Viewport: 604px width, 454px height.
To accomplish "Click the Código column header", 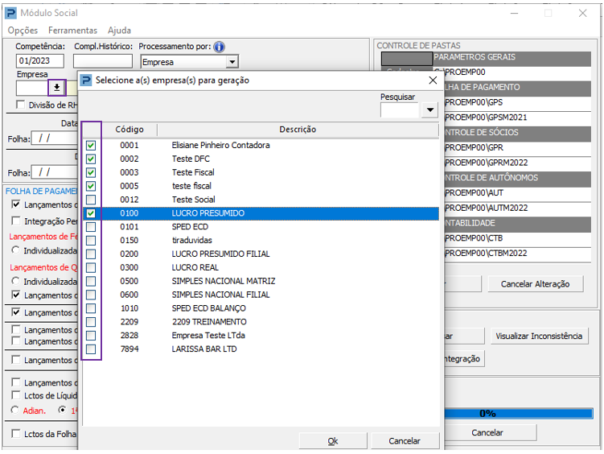I will (x=129, y=130).
